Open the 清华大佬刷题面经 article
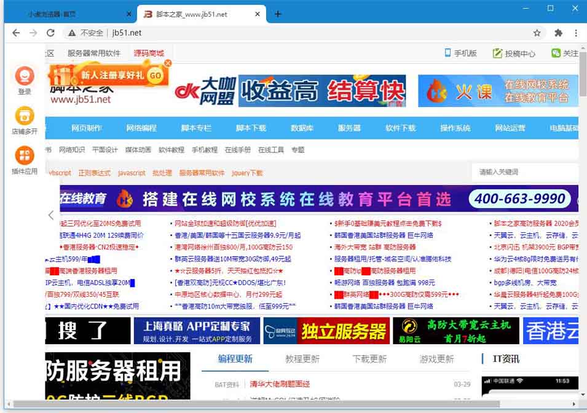Image resolution: width=587 pixels, height=413 pixels. click(280, 383)
